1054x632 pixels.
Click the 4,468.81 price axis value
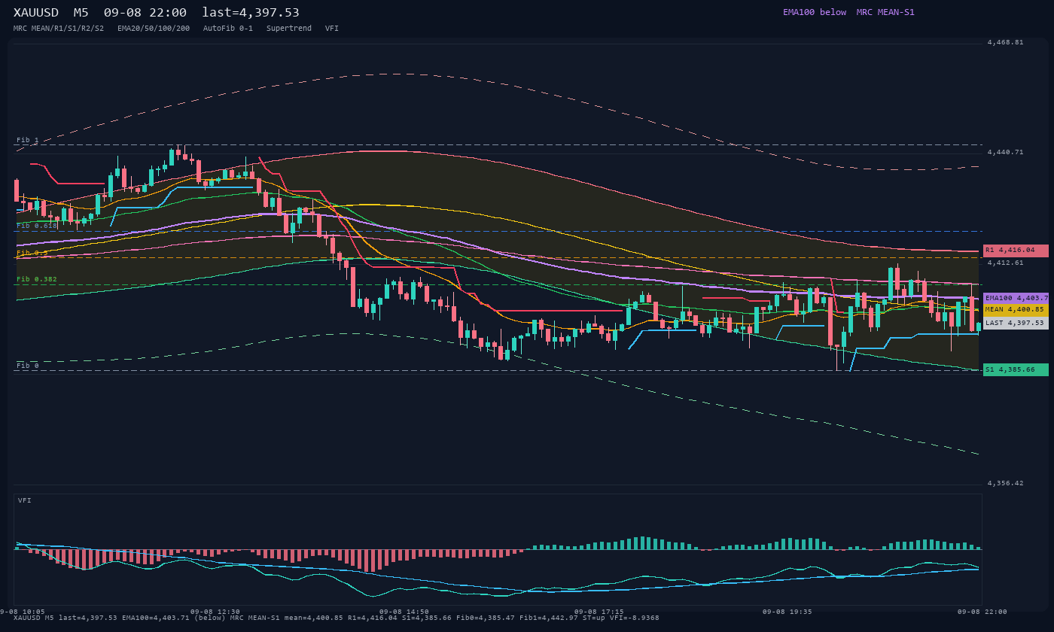tap(1006, 42)
